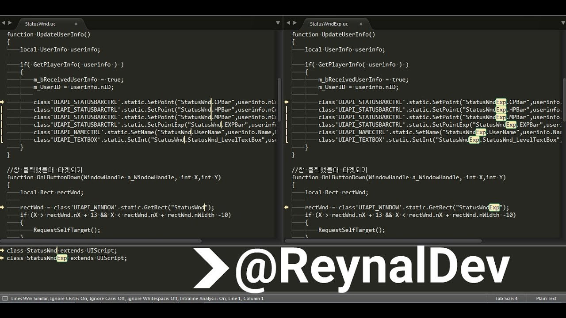Click the right pane's tab scroll-right arrow
Viewport: 566px width, 318px height.
click(x=294, y=23)
